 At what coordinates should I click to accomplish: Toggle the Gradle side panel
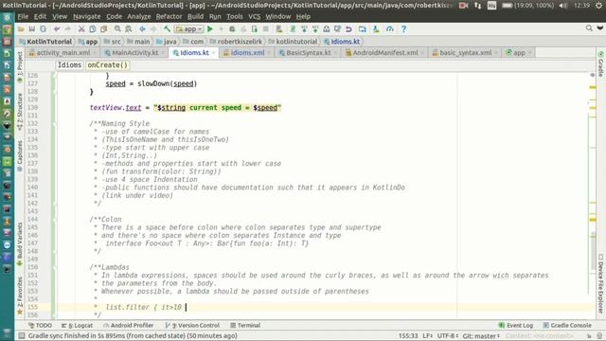pos(600,63)
